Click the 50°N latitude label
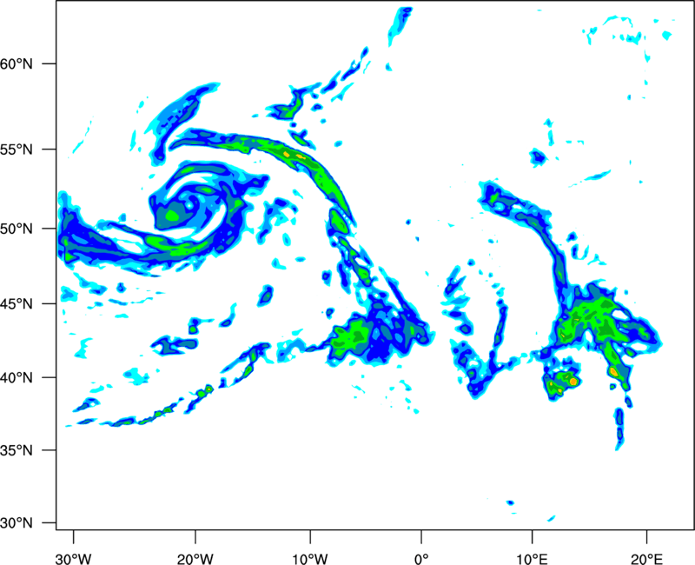This screenshot has width=695, height=565. click(x=17, y=229)
